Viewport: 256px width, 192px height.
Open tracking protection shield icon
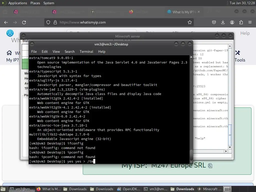[48, 22]
